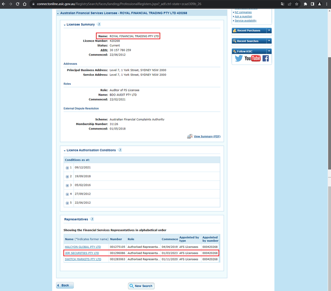This screenshot has height=291, width=331.
Task: Open browser extensions puzzle icon
Action: (x=305, y=4)
